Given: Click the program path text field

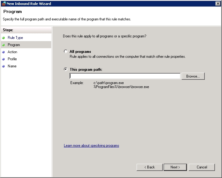Looking at the screenshot, I should 125,76.
